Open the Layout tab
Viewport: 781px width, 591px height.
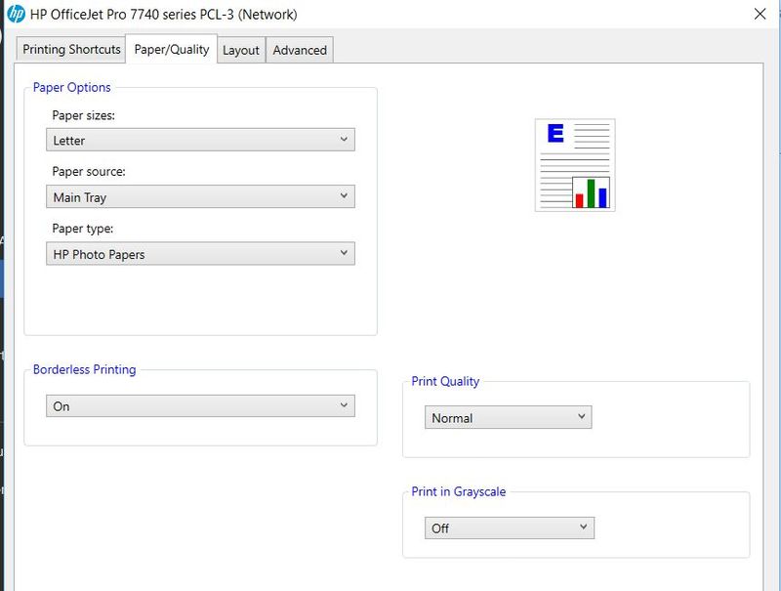tap(241, 51)
